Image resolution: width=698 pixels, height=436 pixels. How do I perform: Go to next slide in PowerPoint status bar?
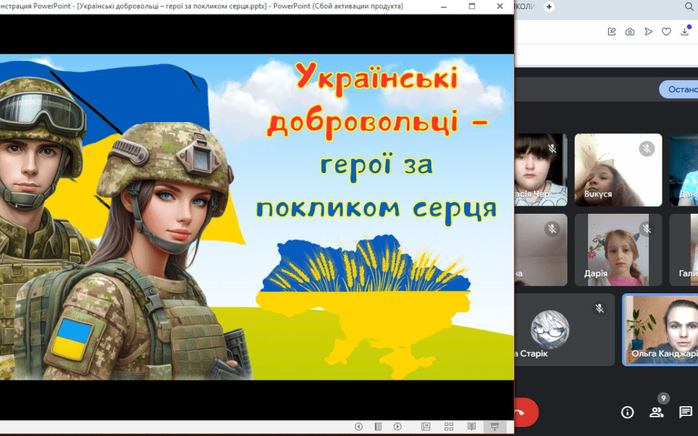coord(397,427)
